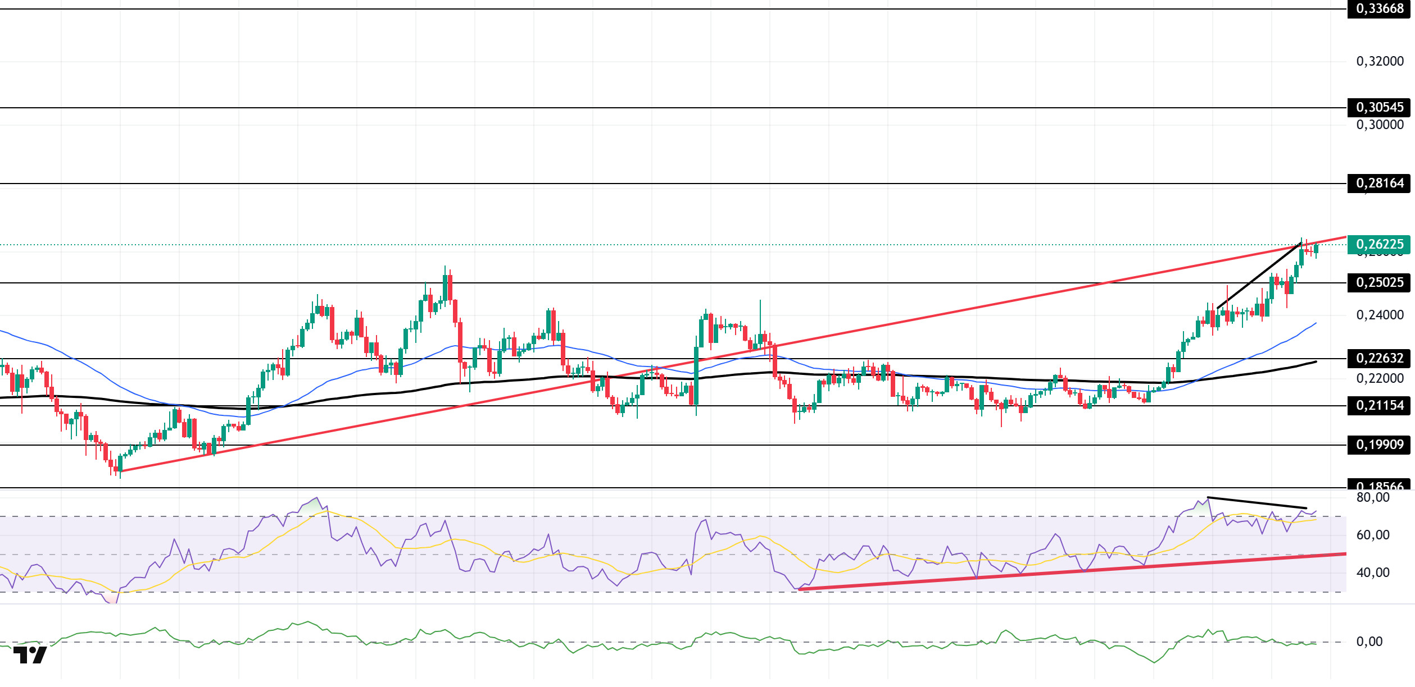Click the latest green candlestick
This screenshot has width=1415, height=687.
(x=1316, y=250)
